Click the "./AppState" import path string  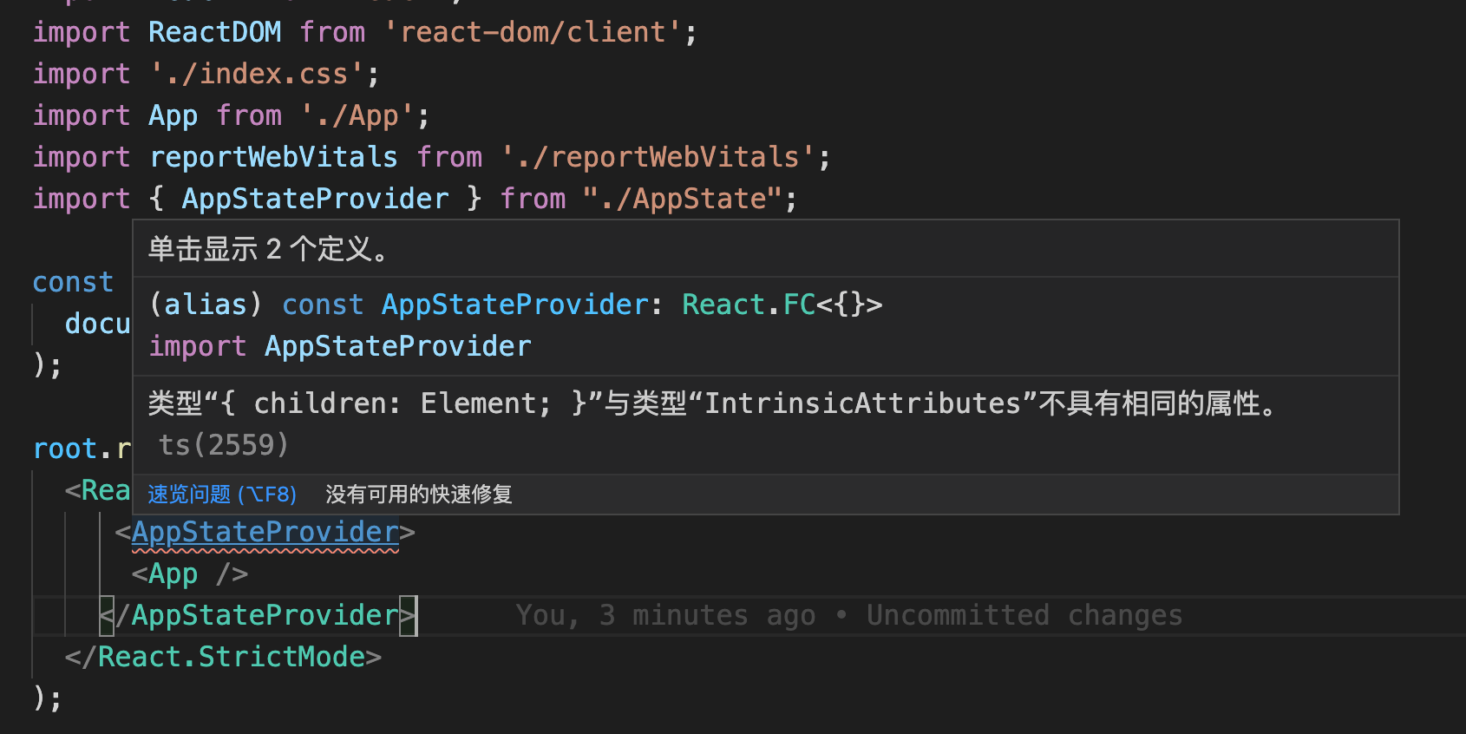click(682, 199)
